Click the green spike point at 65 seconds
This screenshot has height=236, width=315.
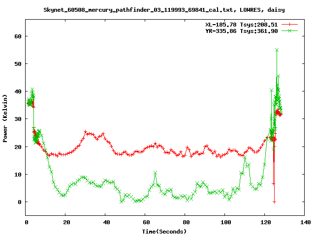(x=155, y=173)
